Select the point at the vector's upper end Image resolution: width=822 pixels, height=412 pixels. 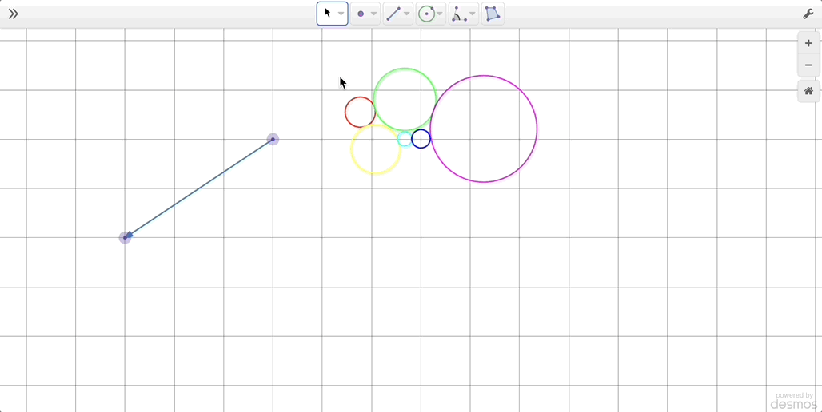pos(273,139)
